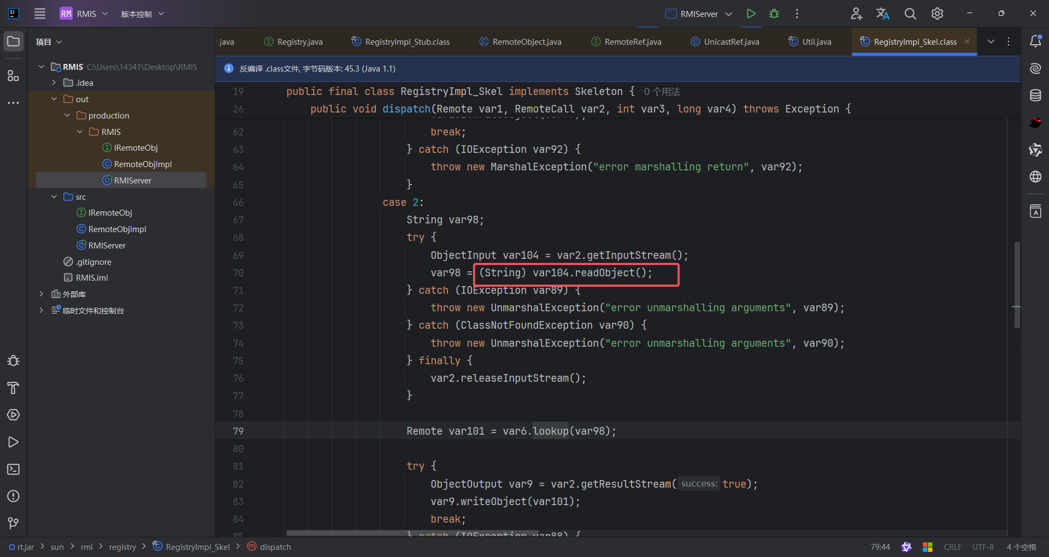Start debugging with the bug icon

click(x=774, y=14)
